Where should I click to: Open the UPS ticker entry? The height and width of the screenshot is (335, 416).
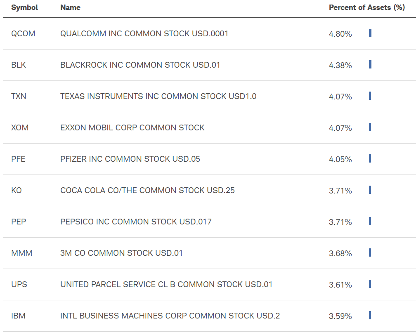pyautogui.click(x=19, y=284)
